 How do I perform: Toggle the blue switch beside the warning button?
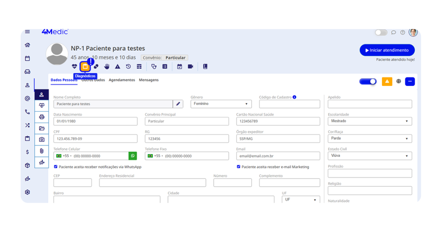pos(368,82)
